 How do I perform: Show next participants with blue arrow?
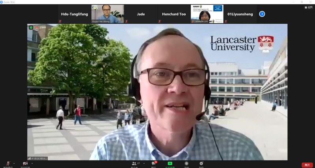[262, 14]
